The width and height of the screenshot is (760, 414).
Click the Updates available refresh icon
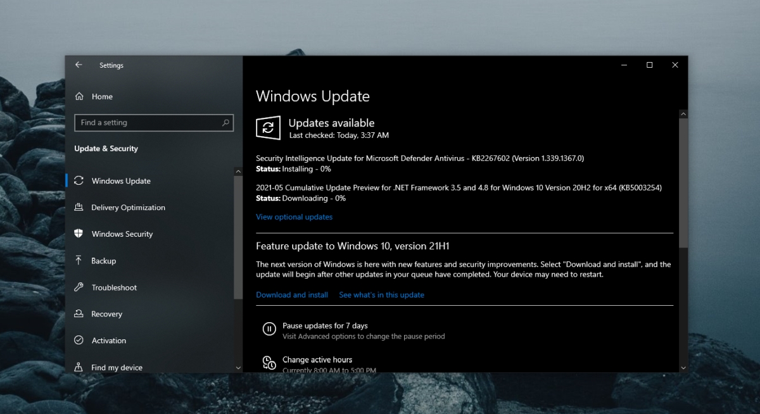click(268, 128)
